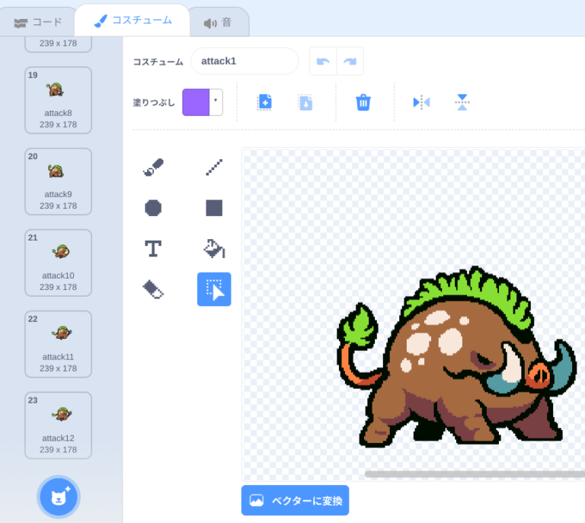Select the Text tool

[x=153, y=249]
